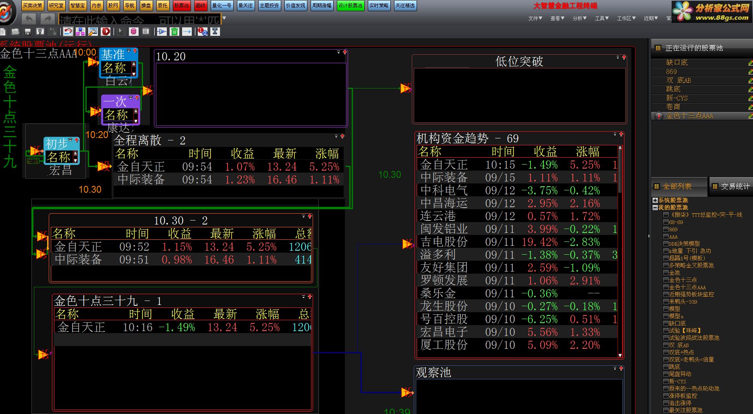The height and width of the screenshot is (414, 753).
Task: Open the 近期 menu
Action: coord(651,19)
